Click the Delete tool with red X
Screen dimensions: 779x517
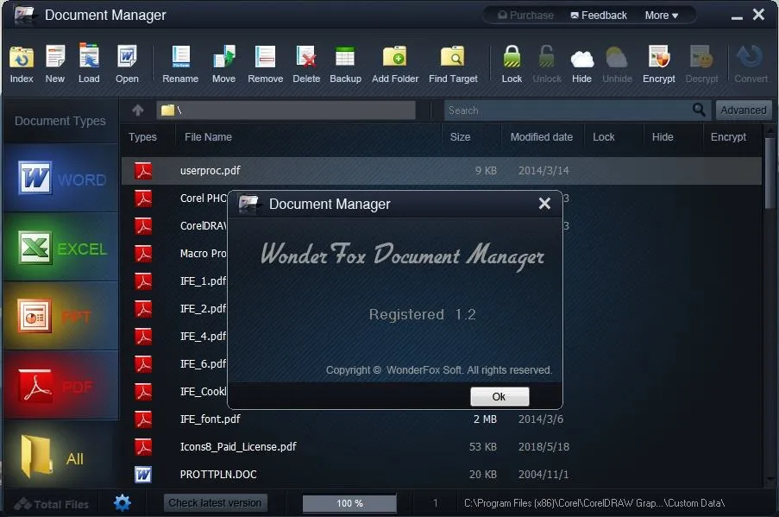tap(306, 64)
